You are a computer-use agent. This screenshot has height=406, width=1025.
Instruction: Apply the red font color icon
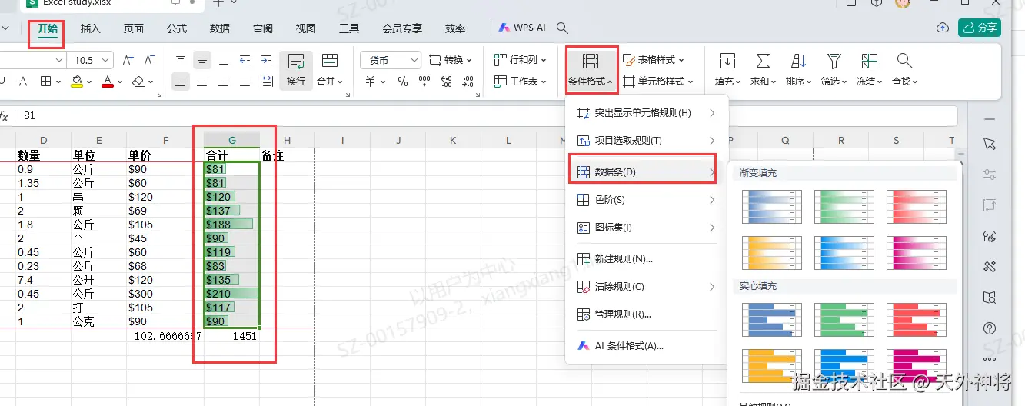point(108,81)
